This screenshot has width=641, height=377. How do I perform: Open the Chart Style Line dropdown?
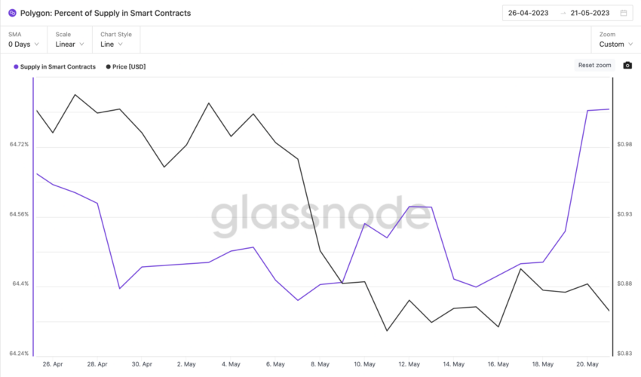click(x=116, y=40)
